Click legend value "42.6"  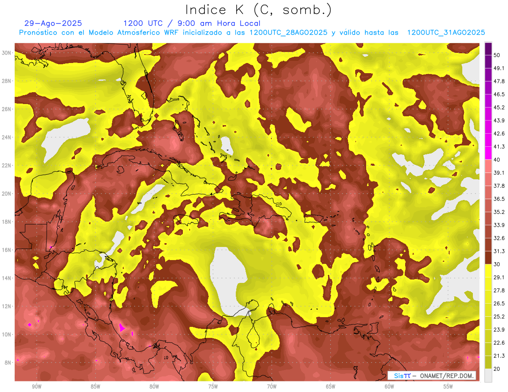[x=499, y=134]
